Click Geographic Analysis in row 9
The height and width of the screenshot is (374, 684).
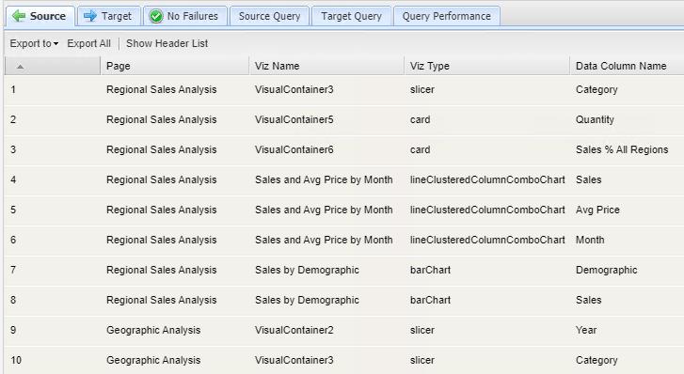153,331
